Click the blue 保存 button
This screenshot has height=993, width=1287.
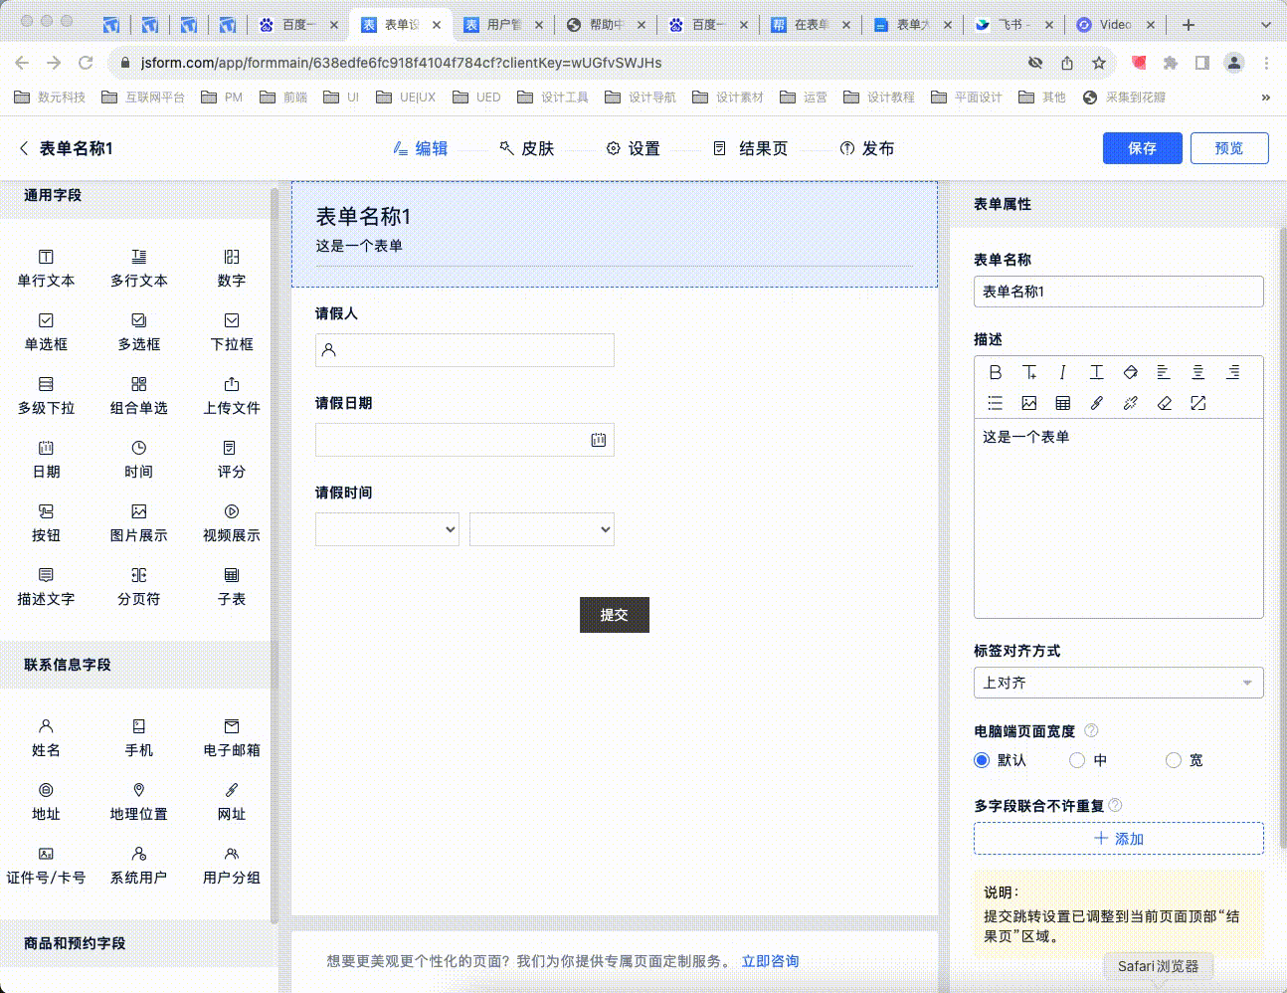tap(1142, 148)
